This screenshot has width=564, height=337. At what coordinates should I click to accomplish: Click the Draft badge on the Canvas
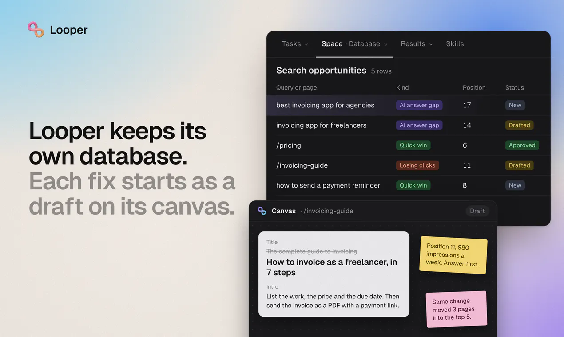[477, 211]
